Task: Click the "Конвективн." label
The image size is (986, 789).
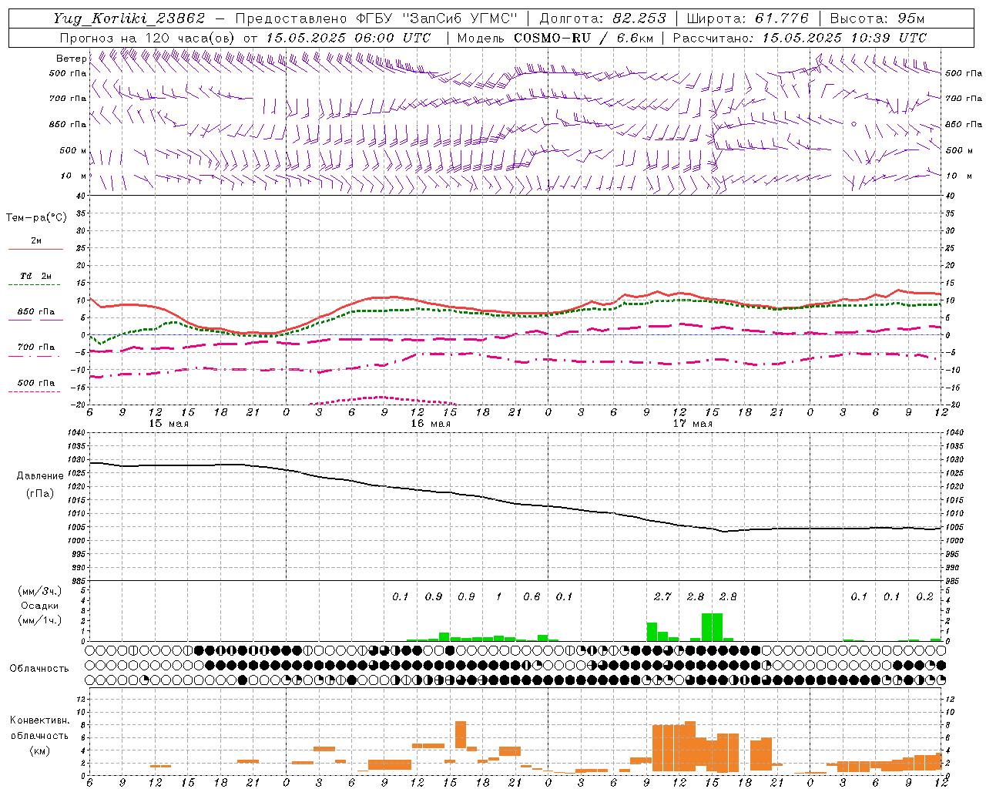Action: 40,720
